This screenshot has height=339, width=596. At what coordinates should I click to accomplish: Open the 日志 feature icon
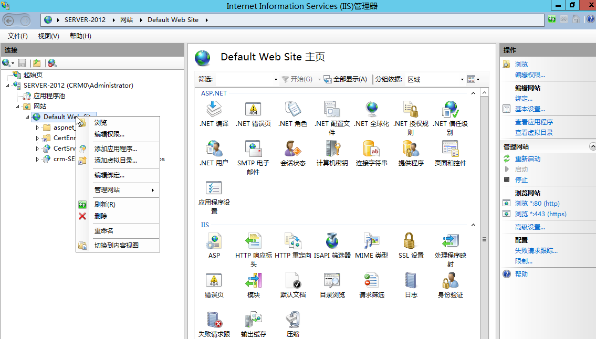coord(411,280)
